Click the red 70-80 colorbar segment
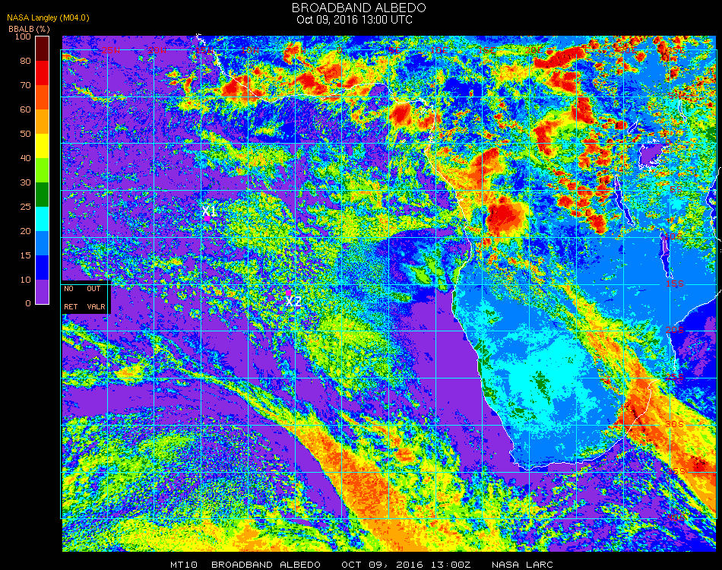This screenshot has height=570, width=722. click(43, 73)
